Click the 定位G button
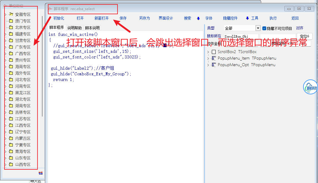Viewport: 318px width, 183px height. pyautogui.click(x=304, y=36)
